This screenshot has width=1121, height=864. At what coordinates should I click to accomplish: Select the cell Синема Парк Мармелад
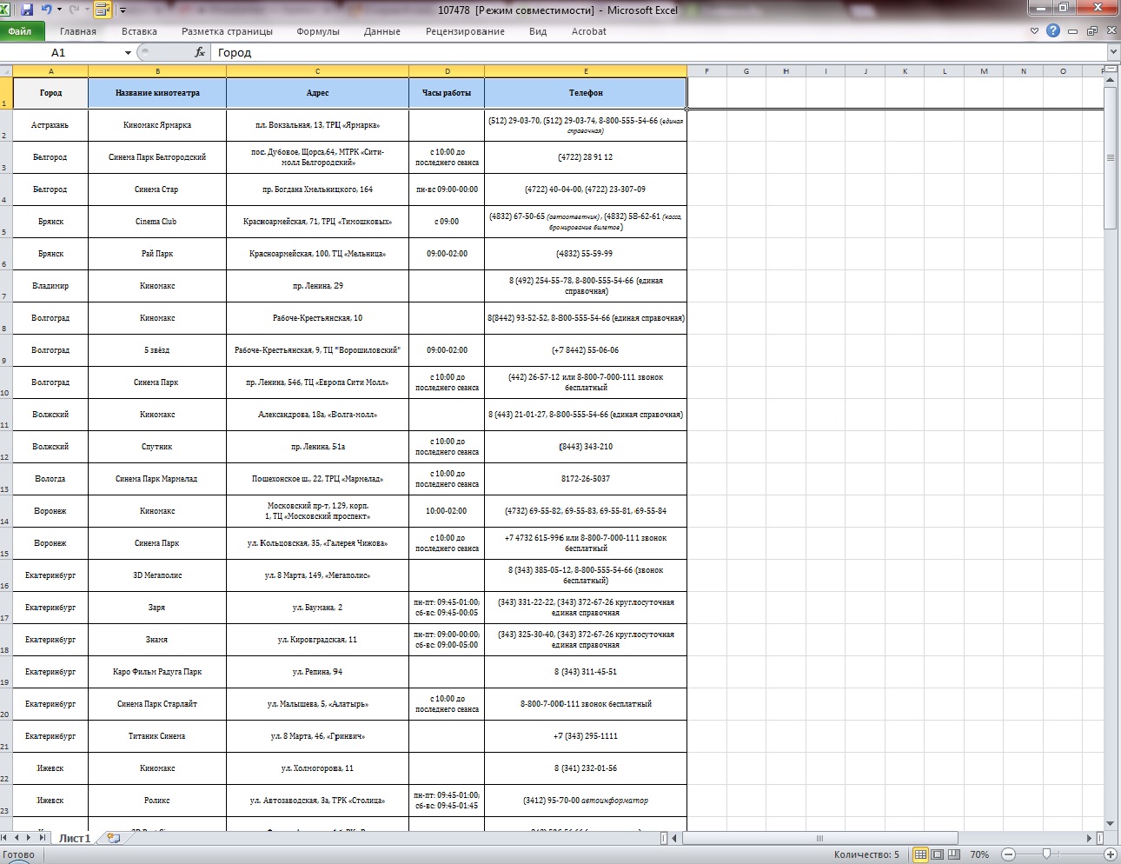coord(157,479)
